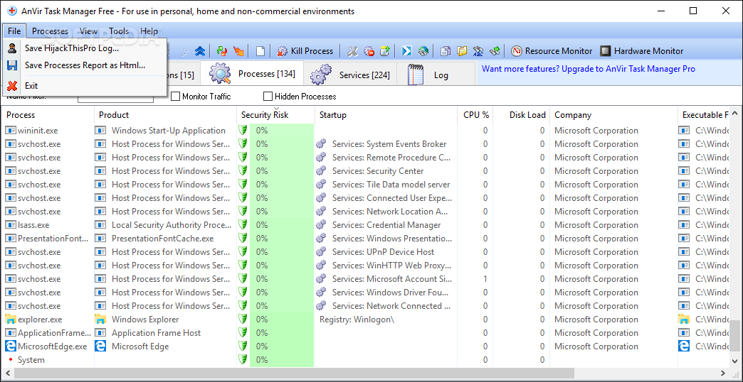Sort by the Startup column header

pyautogui.click(x=386, y=115)
